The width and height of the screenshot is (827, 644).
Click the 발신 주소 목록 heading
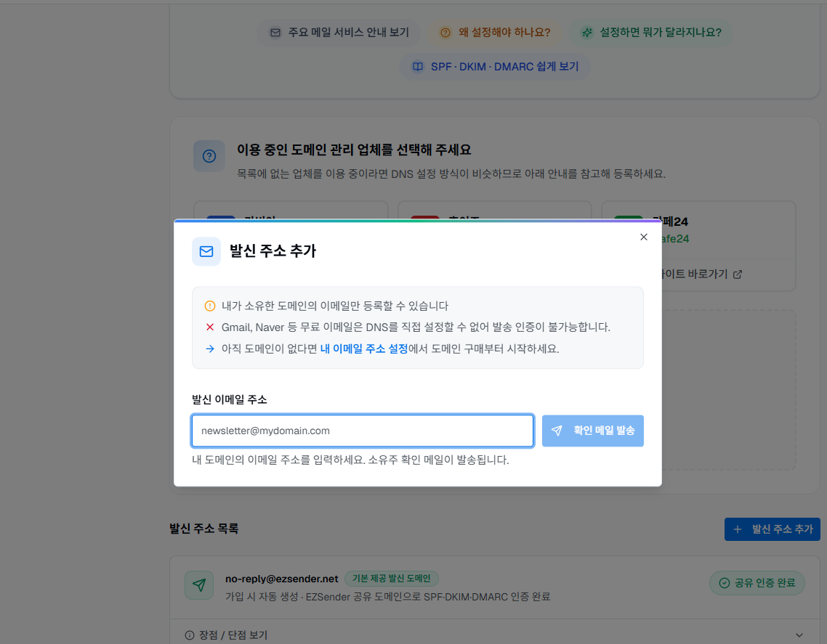pyautogui.click(x=204, y=528)
